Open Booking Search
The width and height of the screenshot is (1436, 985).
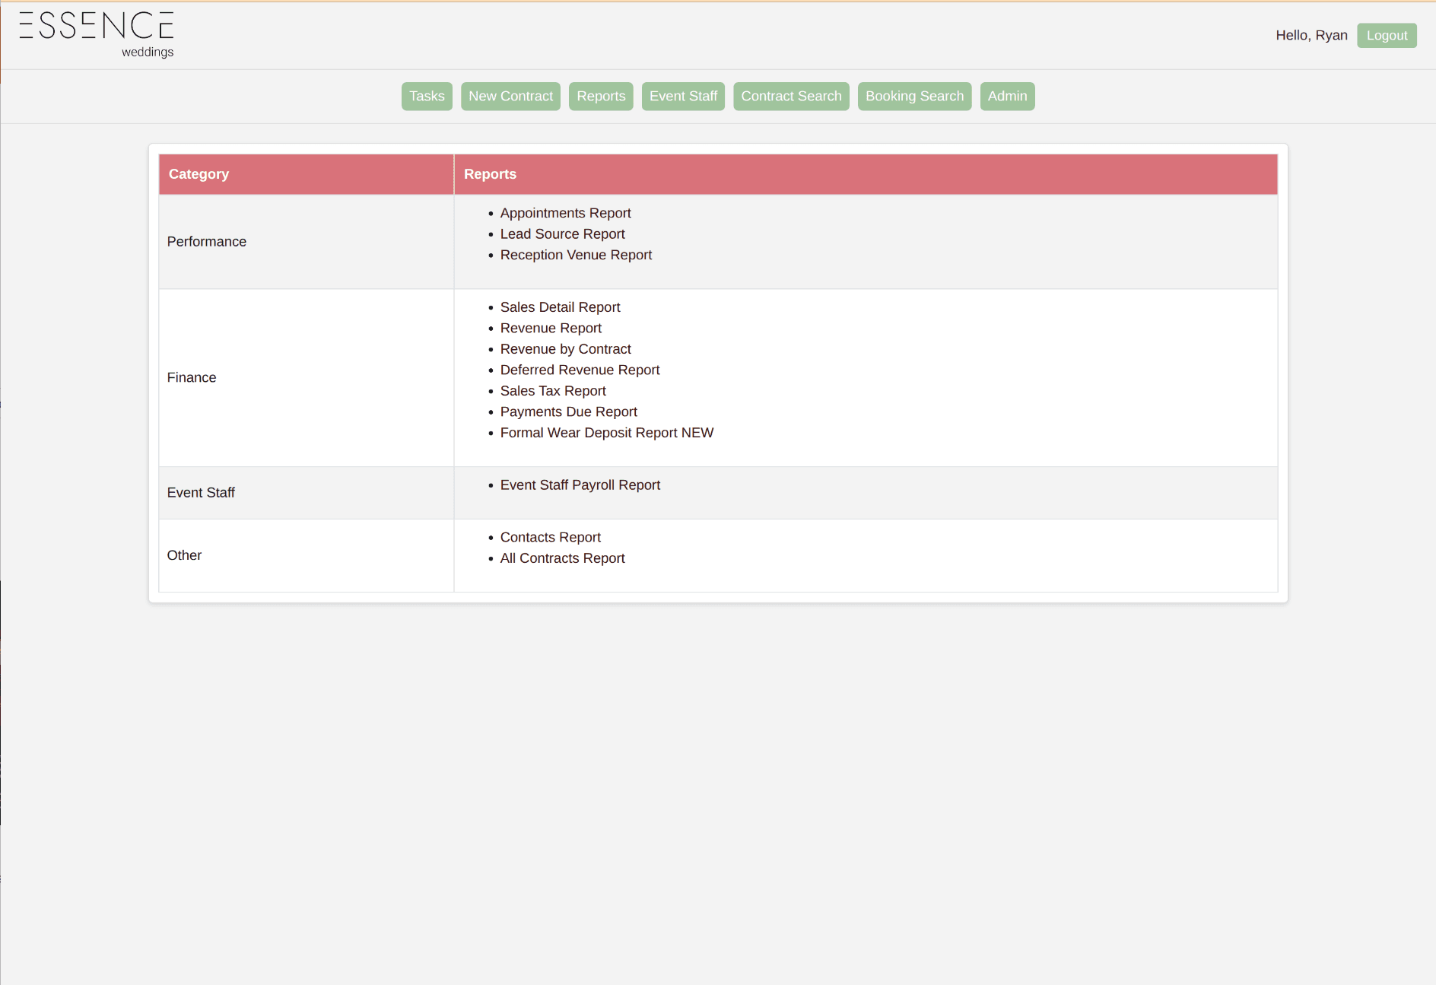(914, 96)
